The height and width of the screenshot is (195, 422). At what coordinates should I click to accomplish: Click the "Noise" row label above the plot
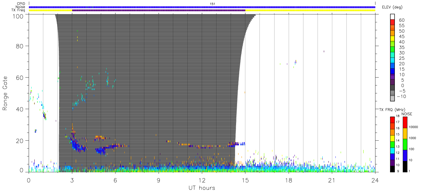(x=21, y=7)
